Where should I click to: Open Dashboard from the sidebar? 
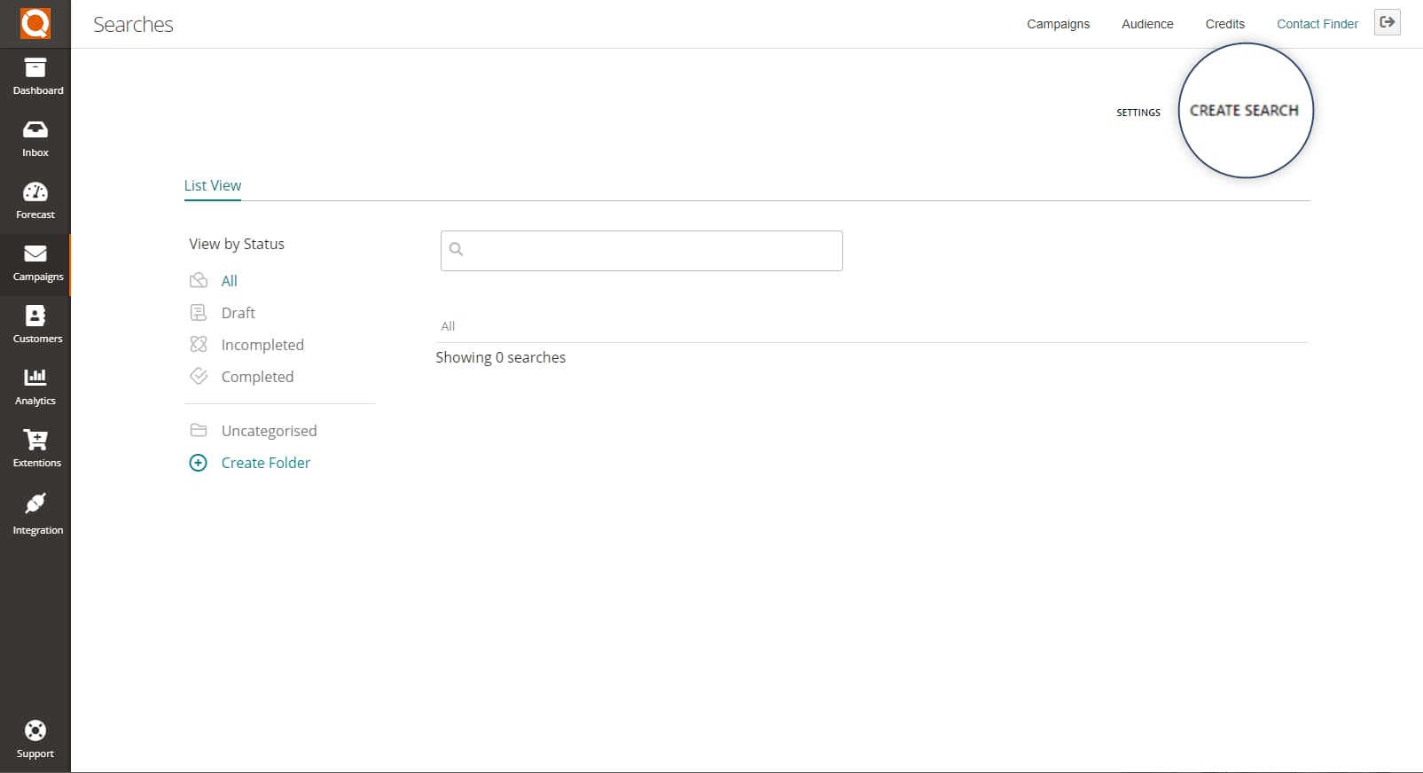tap(35, 77)
